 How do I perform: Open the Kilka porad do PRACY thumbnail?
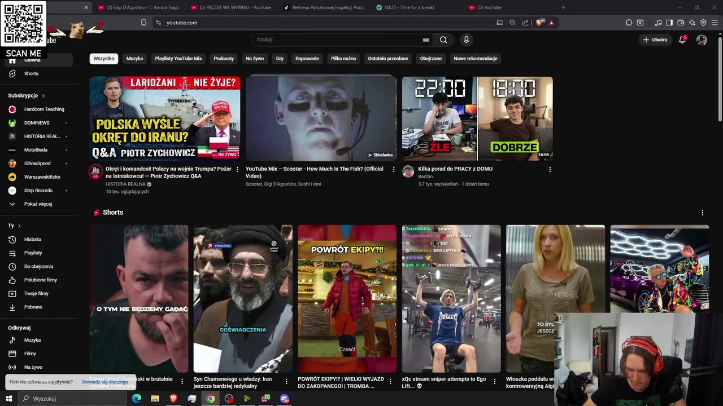[477, 118]
